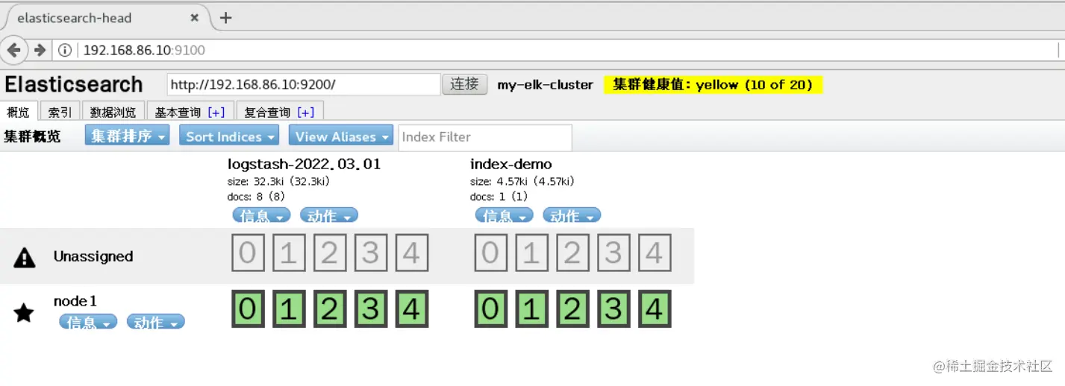Open the 基本查询 basic query tab
The width and height of the screenshot is (1065, 386).
tap(190, 112)
